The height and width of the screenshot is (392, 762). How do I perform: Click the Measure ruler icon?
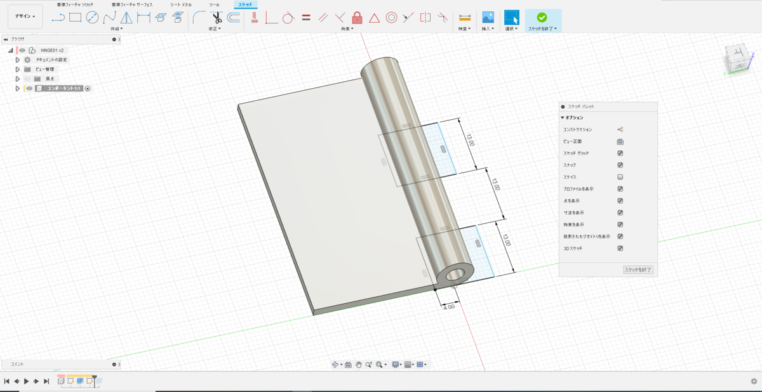coord(465,18)
